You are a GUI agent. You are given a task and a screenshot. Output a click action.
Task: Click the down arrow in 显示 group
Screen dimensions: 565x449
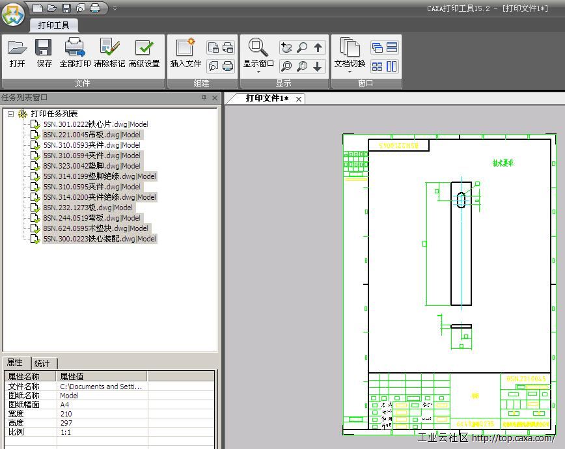point(318,66)
